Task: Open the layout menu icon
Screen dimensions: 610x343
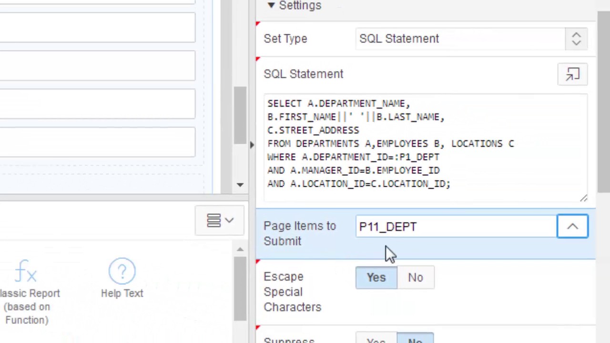Action: click(220, 221)
